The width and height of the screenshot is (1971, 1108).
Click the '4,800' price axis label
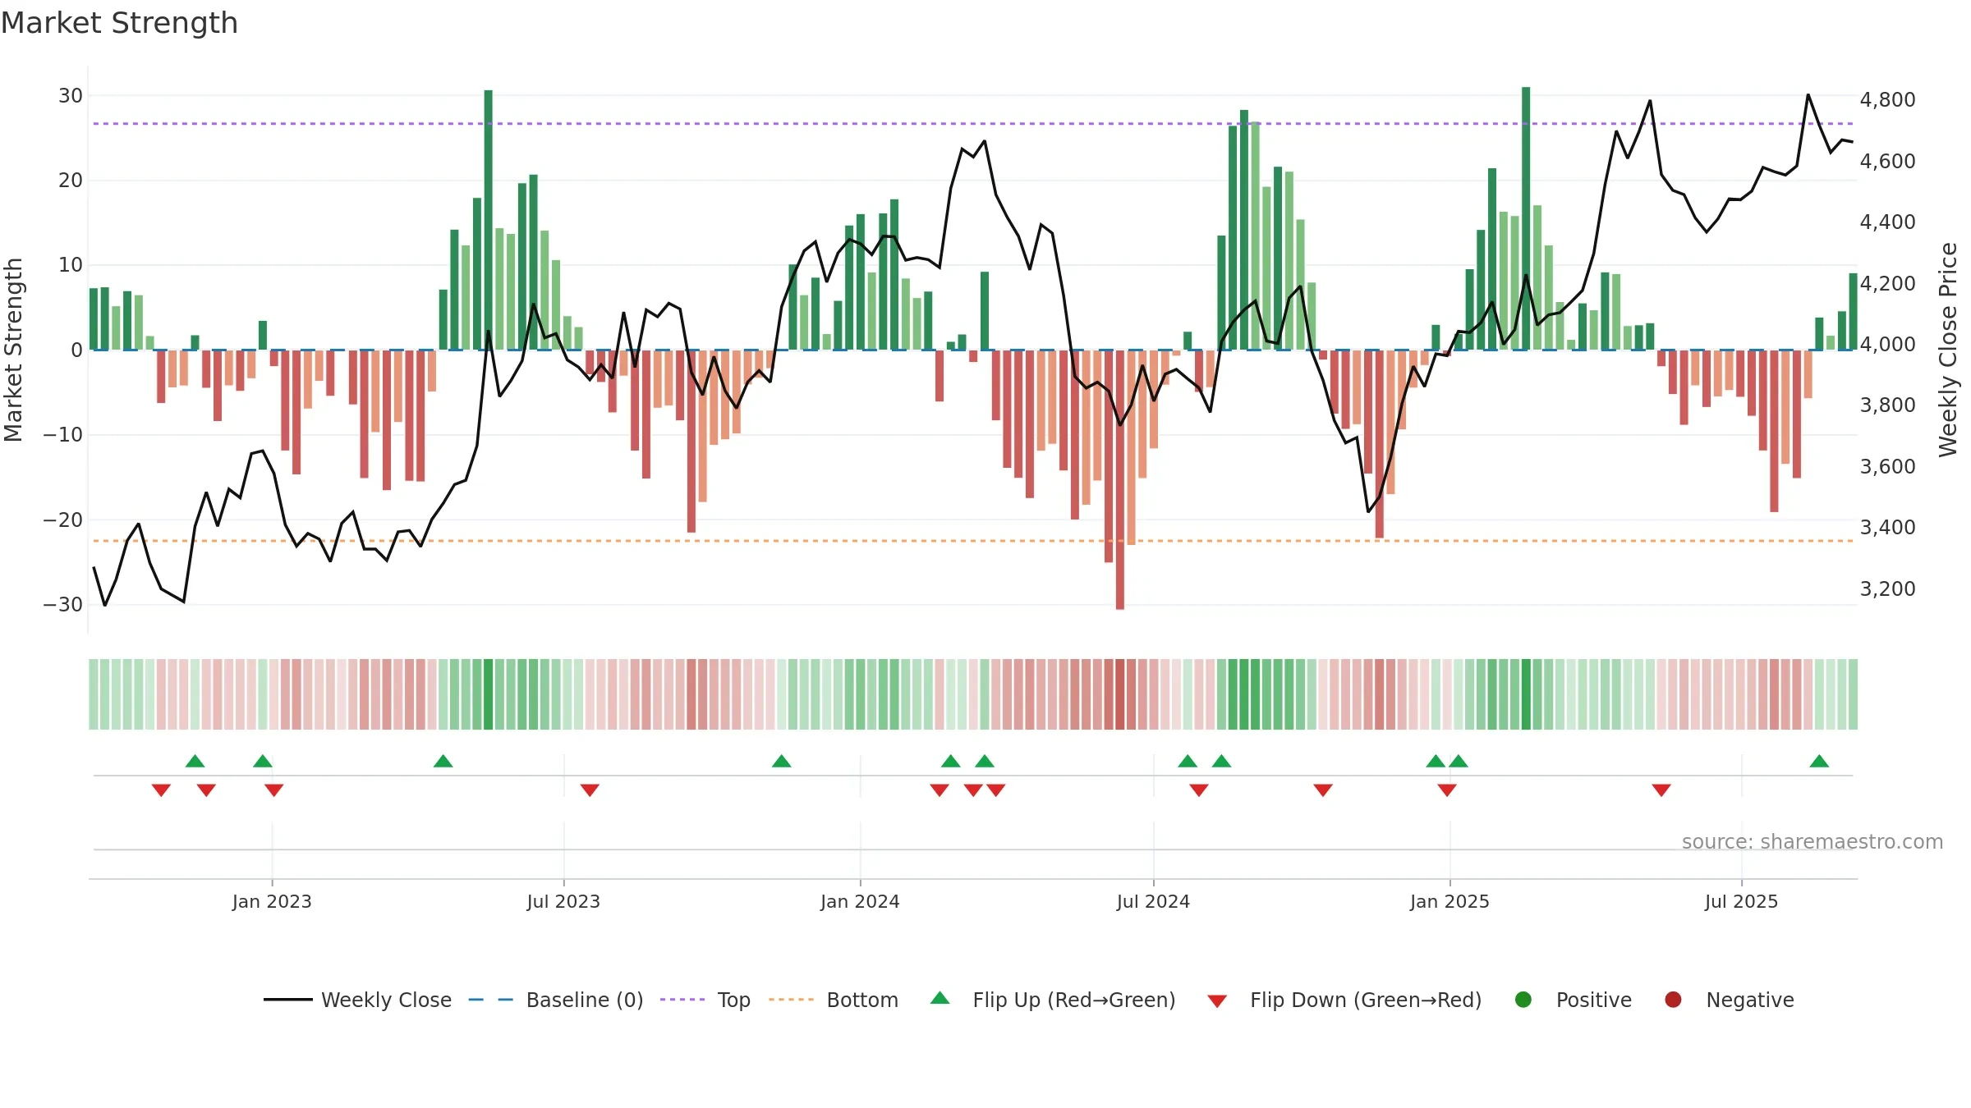pos(1887,100)
